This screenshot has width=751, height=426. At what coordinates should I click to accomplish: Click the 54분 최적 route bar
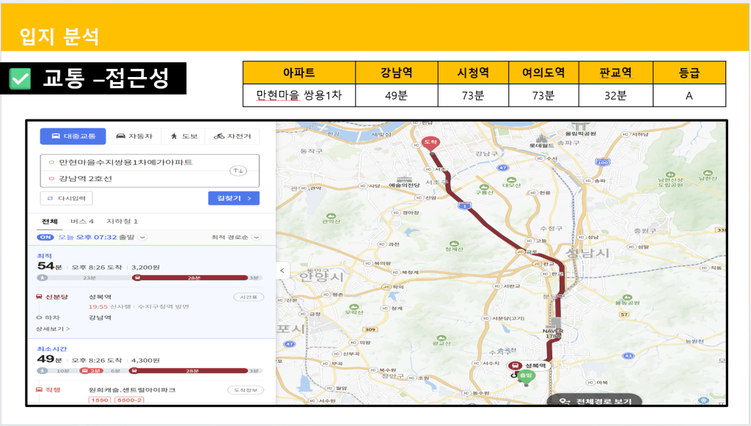[148, 278]
